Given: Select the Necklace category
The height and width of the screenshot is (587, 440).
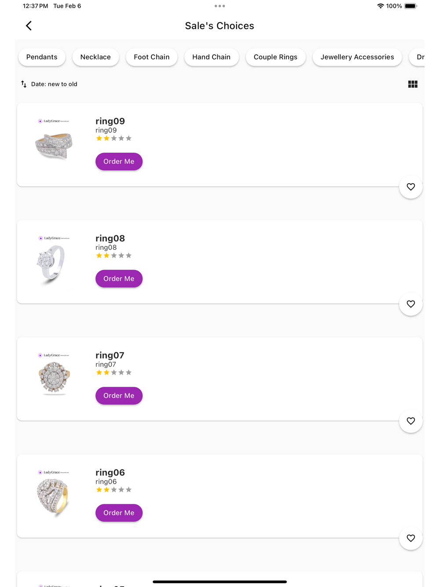Looking at the screenshot, I should 95,57.
